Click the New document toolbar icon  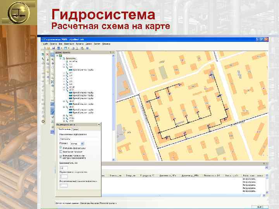45,48
